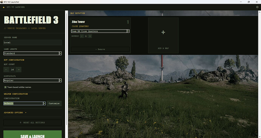This screenshot has height=138, width=261.
Task: Click the Map Rotation heading
Action: (78, 13)
